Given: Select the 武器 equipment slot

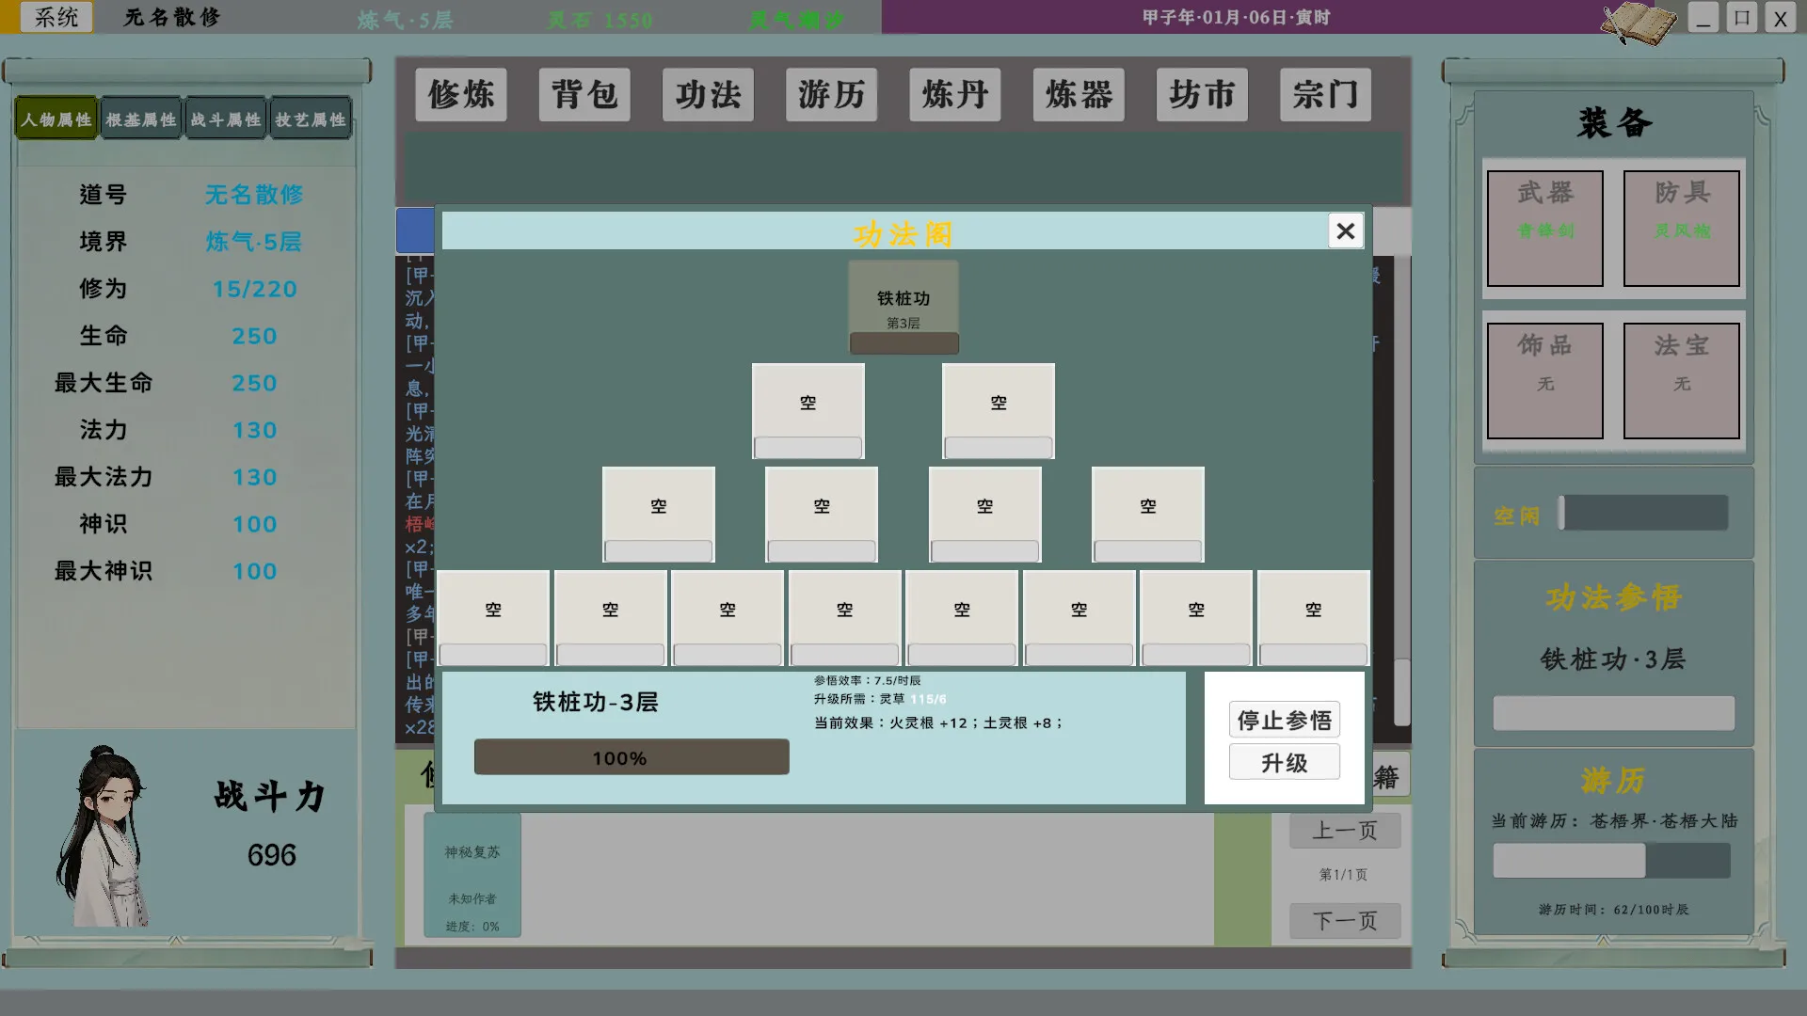Looking at the screenshot, I should click(x=1545, y=229).
